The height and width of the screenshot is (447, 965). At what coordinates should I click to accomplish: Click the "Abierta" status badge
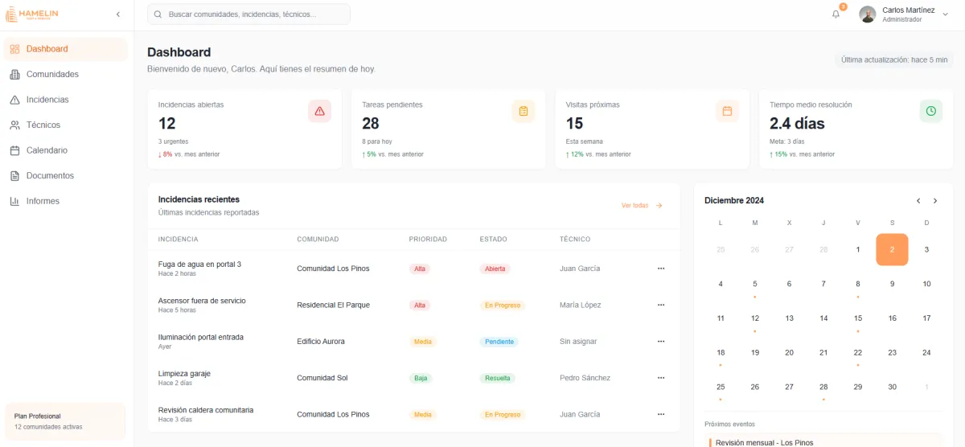[x=495, y=269]
